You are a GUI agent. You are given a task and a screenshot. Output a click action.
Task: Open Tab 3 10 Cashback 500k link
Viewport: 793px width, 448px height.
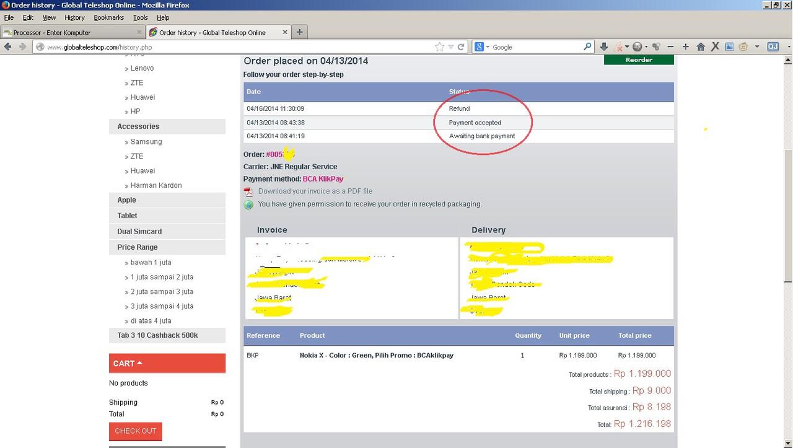(167, 335)
